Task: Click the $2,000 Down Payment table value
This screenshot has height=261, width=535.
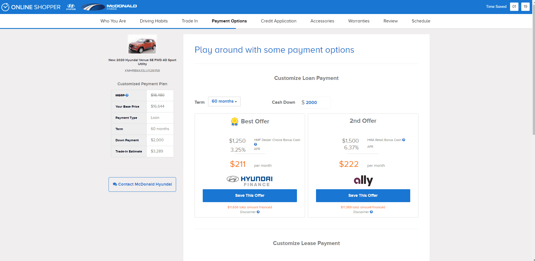Action: pos(157,140)
